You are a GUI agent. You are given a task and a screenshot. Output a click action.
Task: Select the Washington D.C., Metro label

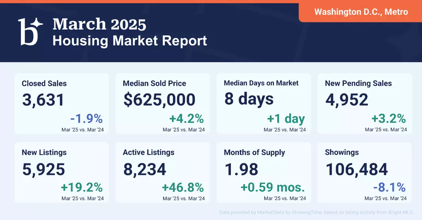click(361, 12)
